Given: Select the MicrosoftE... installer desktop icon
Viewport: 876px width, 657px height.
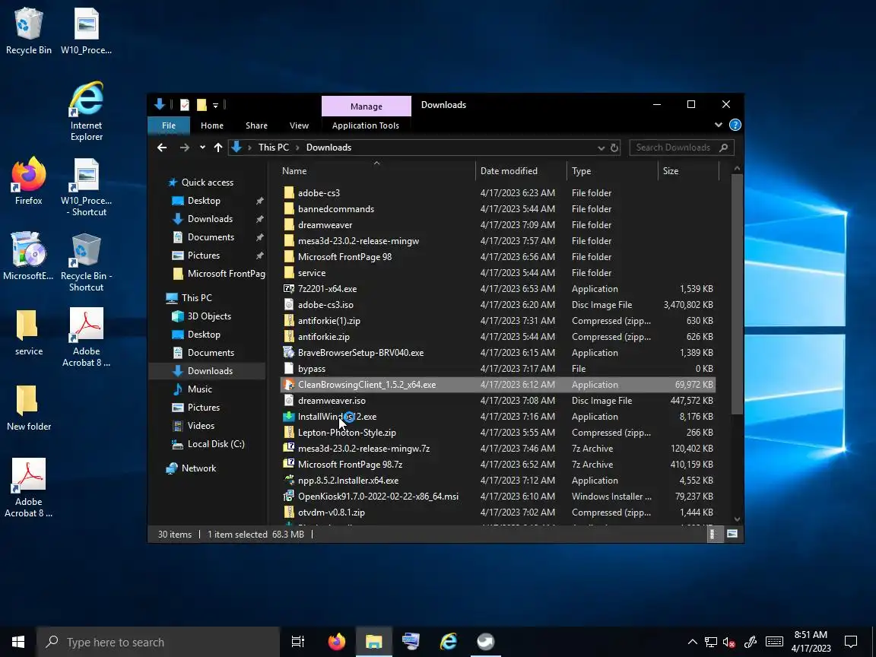Looking at the screenshot, I should coord(28,255).
